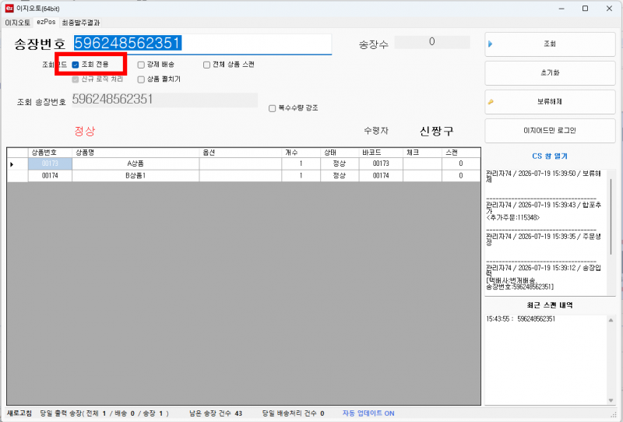
Task: Select product number cell 00173
Action: point(50,164)
